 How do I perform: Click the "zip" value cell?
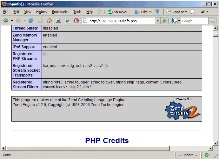pyautogui.click(x=122, y=56)
